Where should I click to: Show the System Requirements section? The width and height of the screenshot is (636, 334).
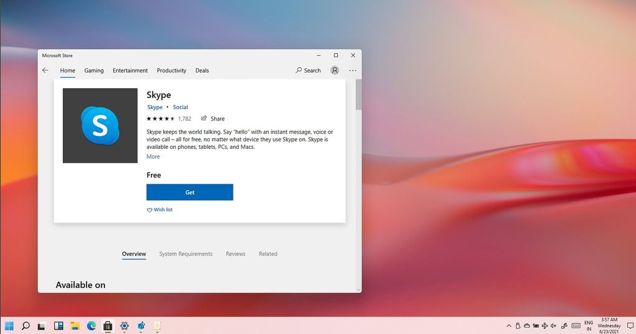click(x=186, y=254)
